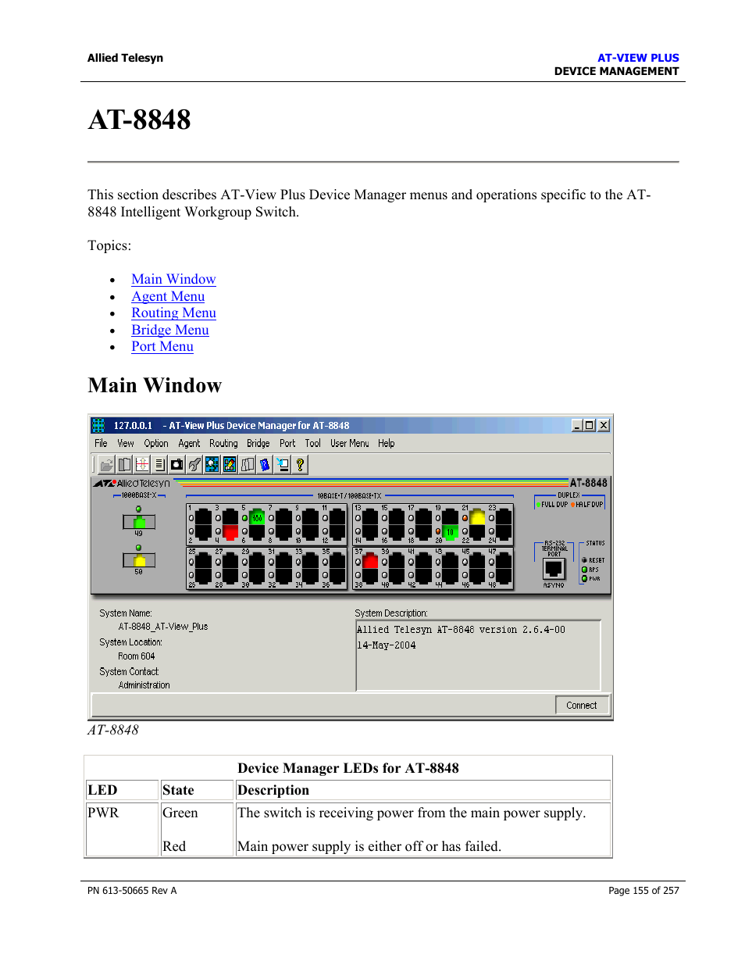Select black port 1 on the switch
Screen dimensions: 745x965
click(203, 516)
